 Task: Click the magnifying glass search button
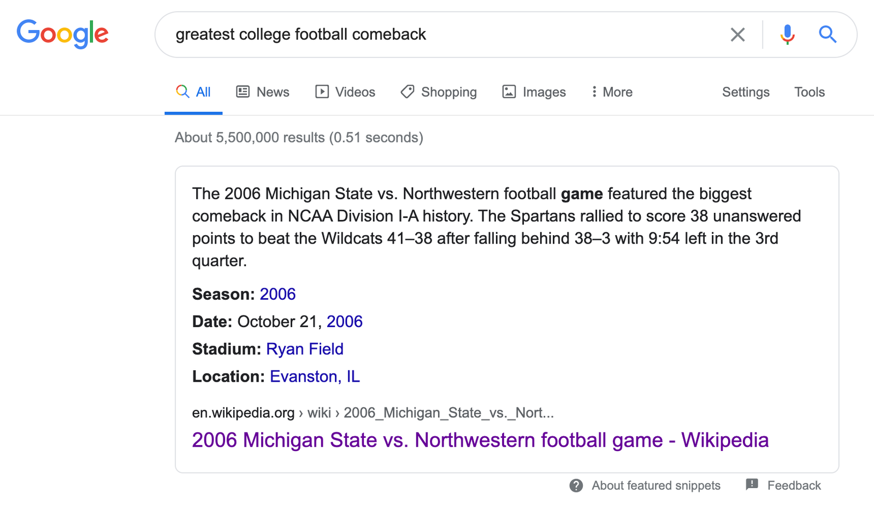pyautogui.click(x=828, y=34)
